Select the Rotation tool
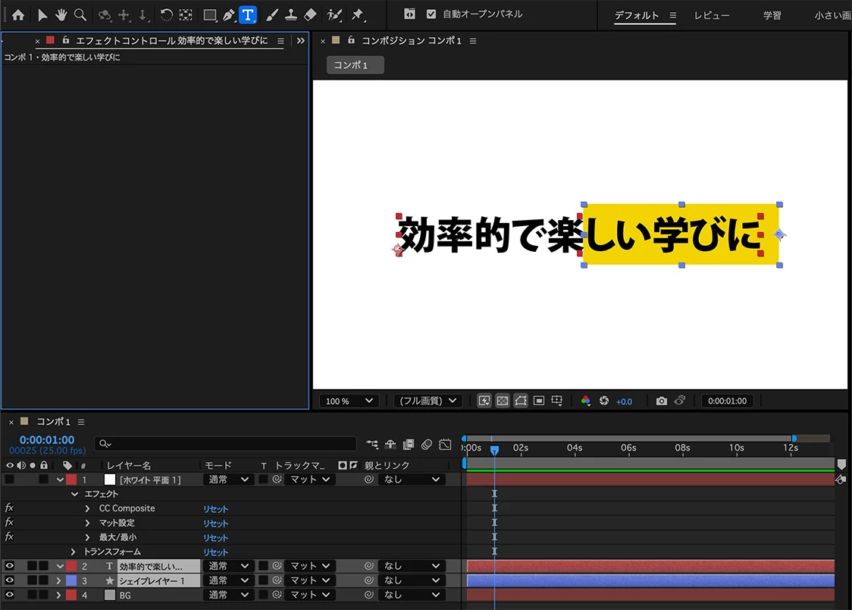 point(167,14)
